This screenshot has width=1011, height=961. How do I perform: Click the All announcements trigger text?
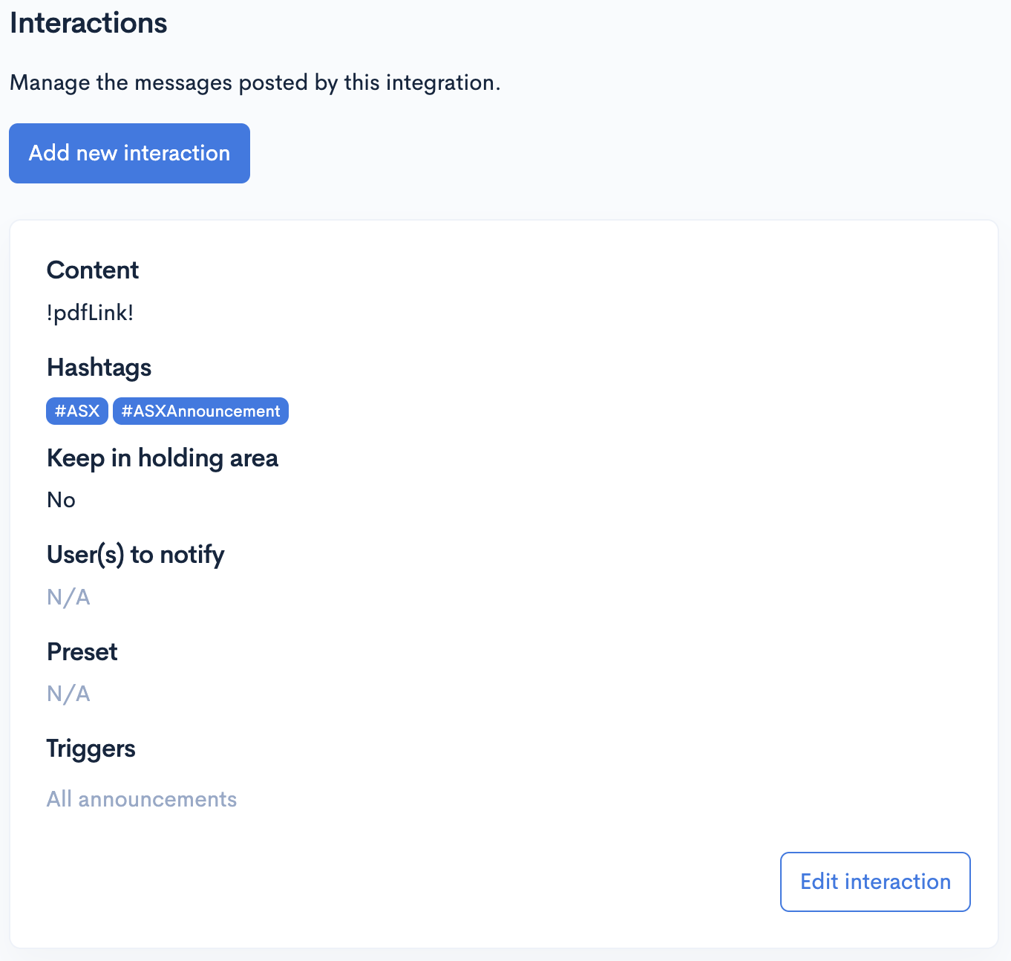tap(141, 799)
